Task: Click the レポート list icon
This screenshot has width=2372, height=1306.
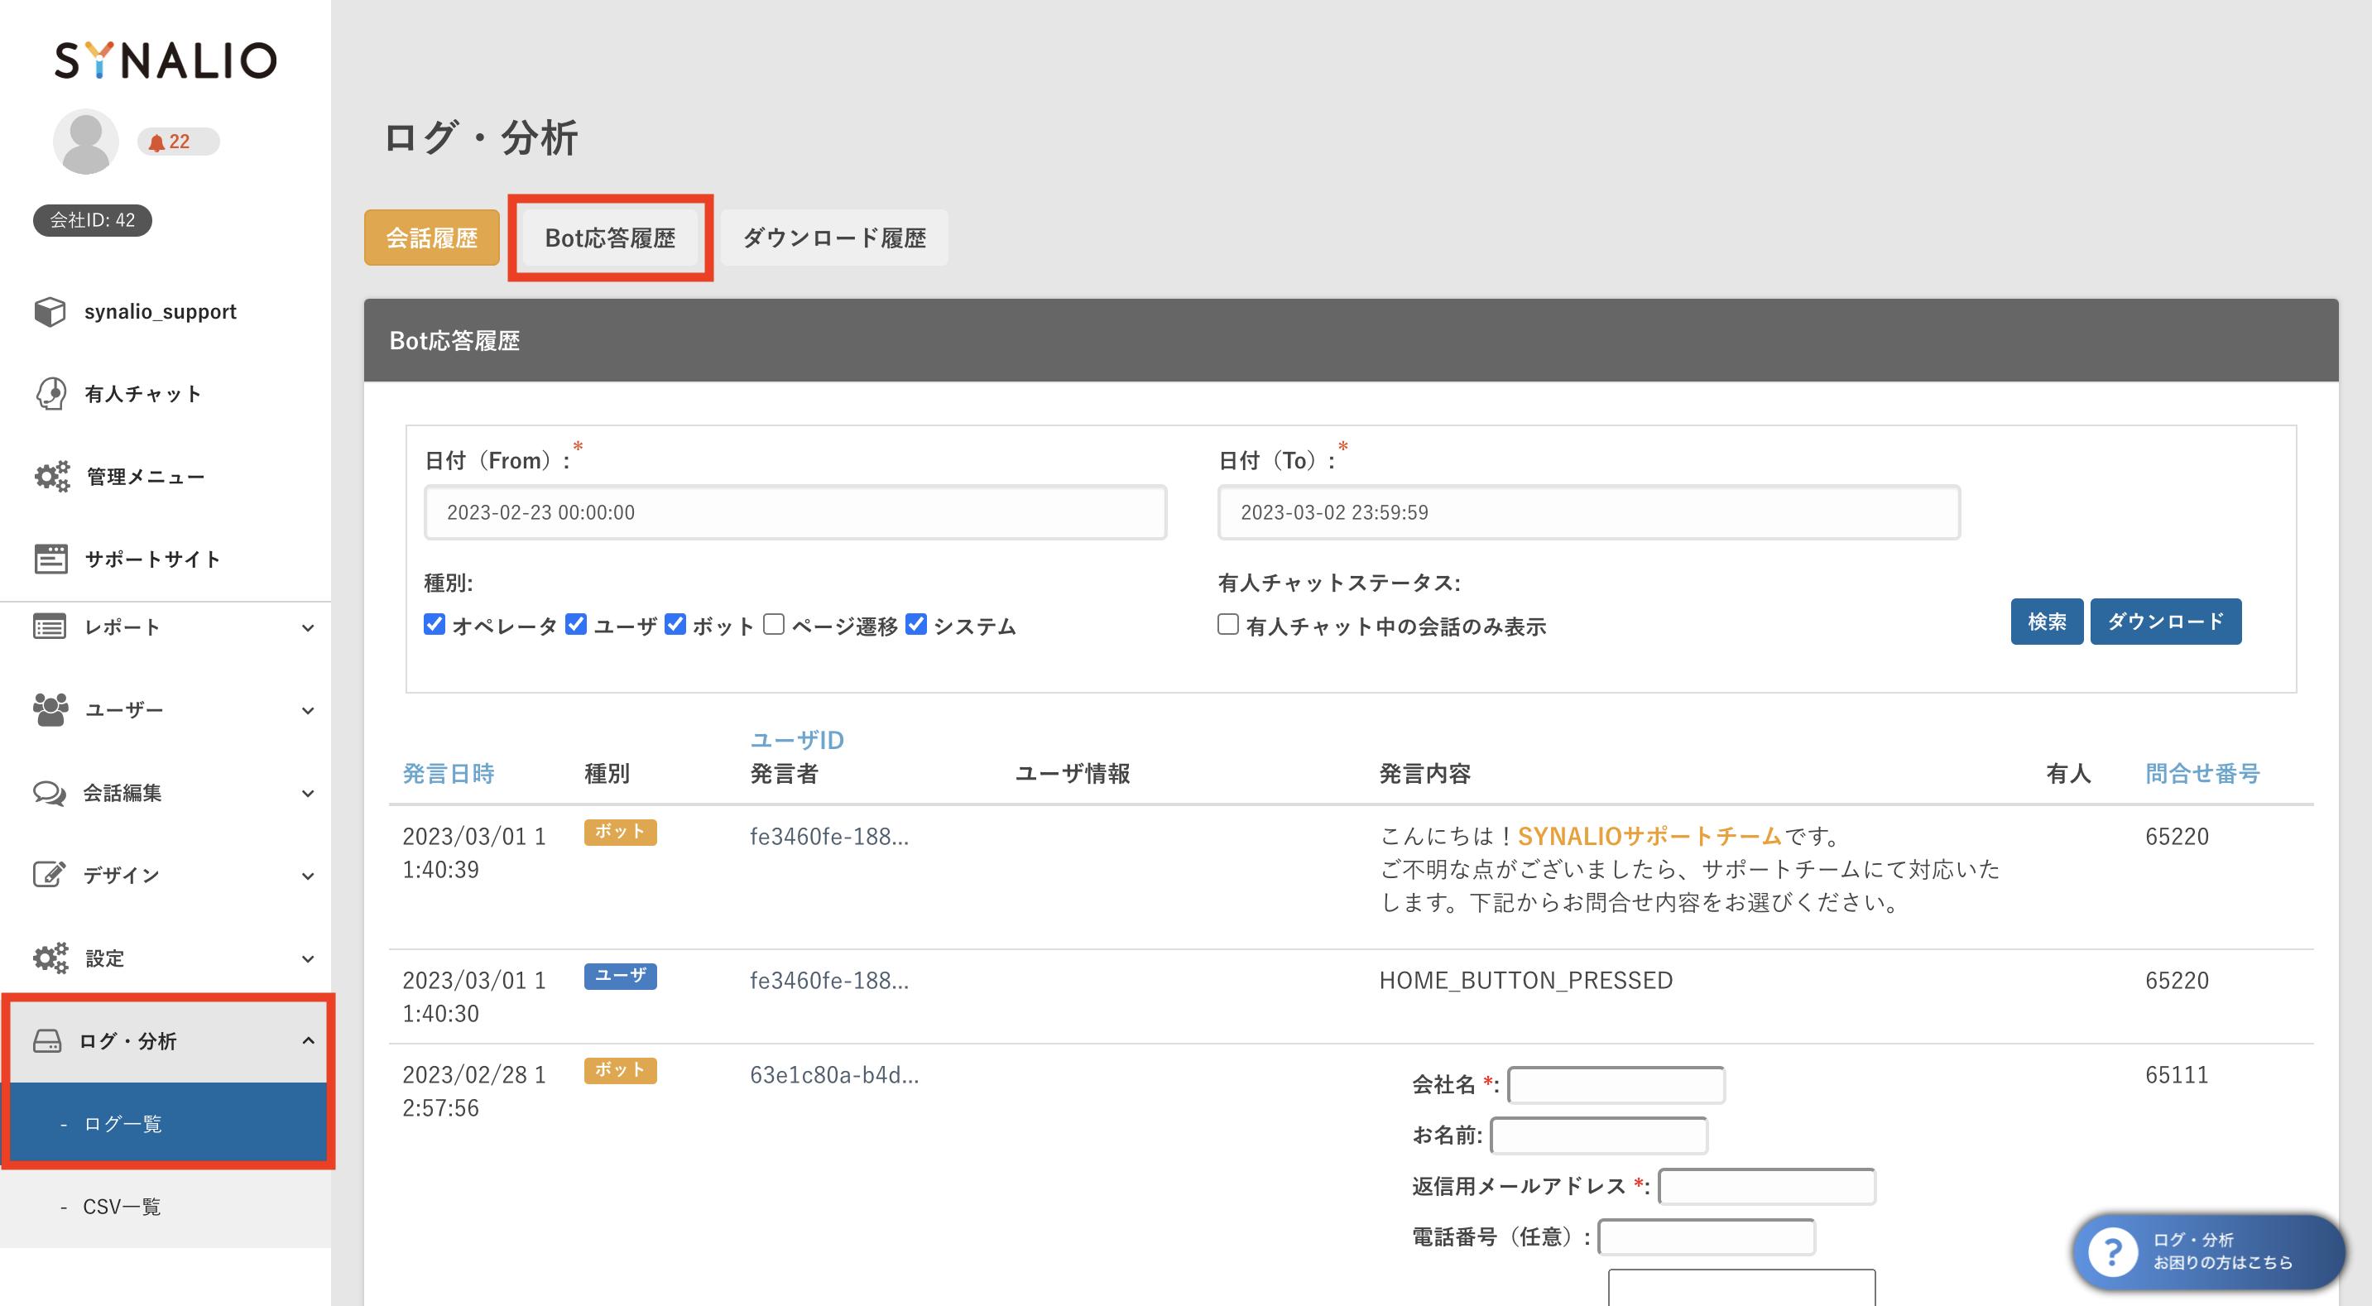Action: tap(50, 627)
